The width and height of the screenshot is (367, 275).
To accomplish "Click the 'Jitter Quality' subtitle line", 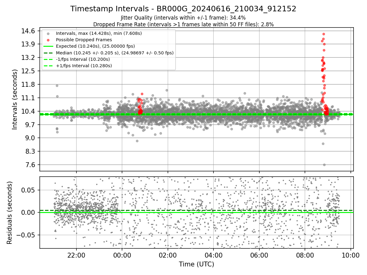I will 183,18.
